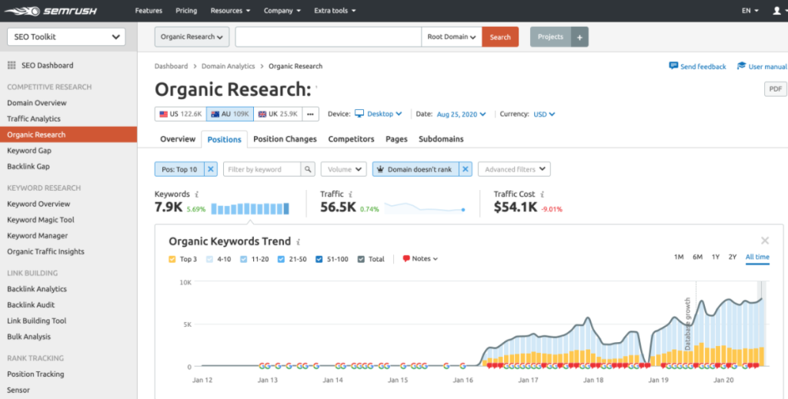Click the Traffic sparkline chart
788x399 pixels.
(425, 208)
